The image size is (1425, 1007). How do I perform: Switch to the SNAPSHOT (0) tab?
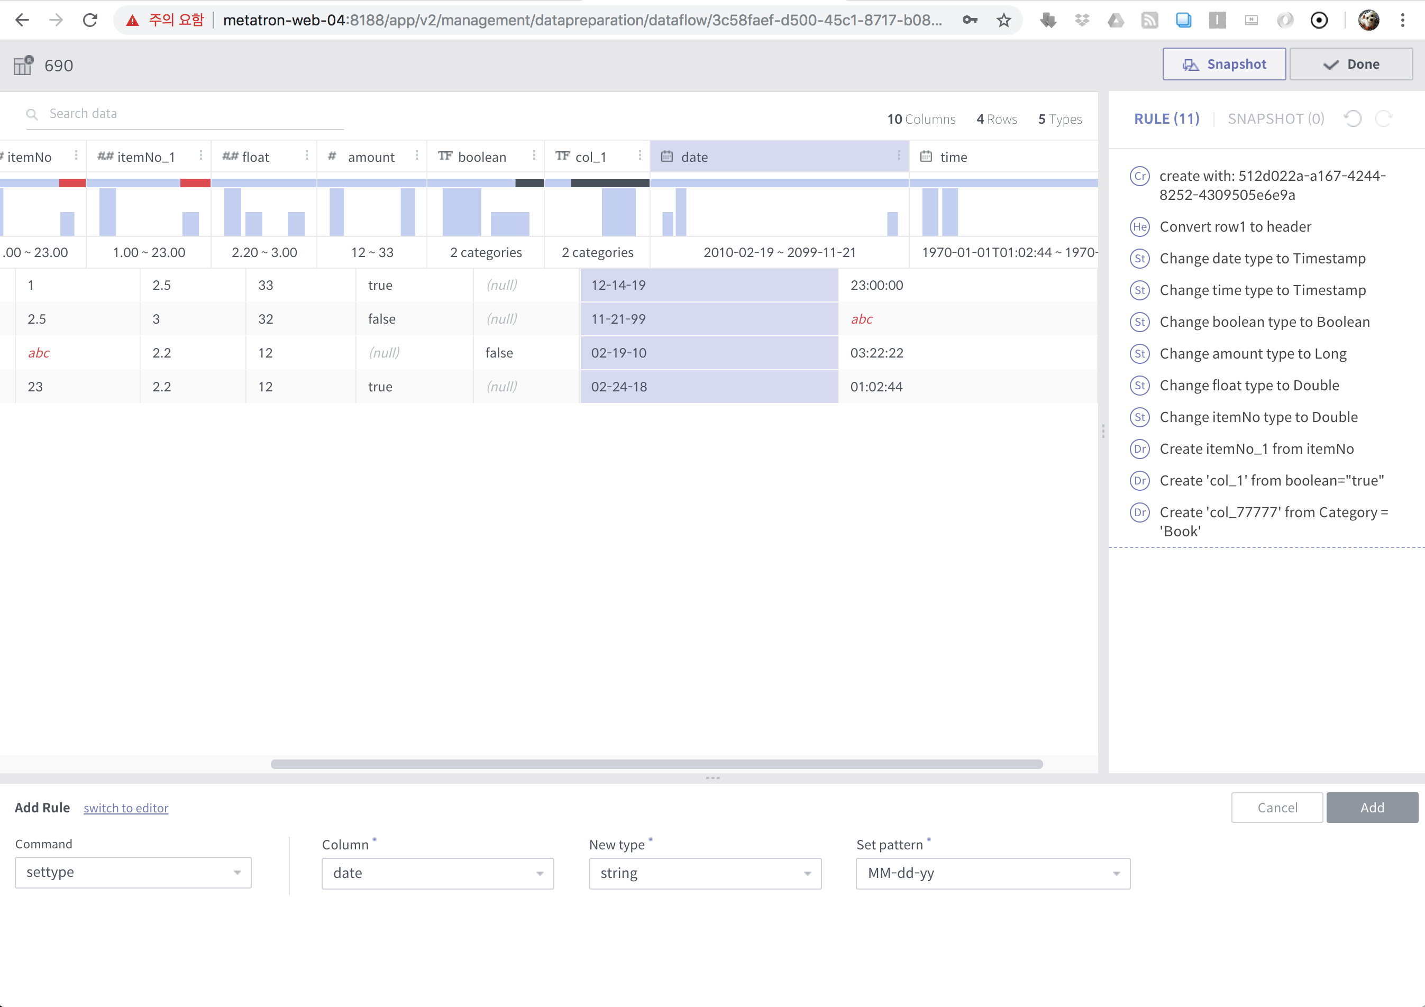pyautogui.click(x=1276, y=118)
